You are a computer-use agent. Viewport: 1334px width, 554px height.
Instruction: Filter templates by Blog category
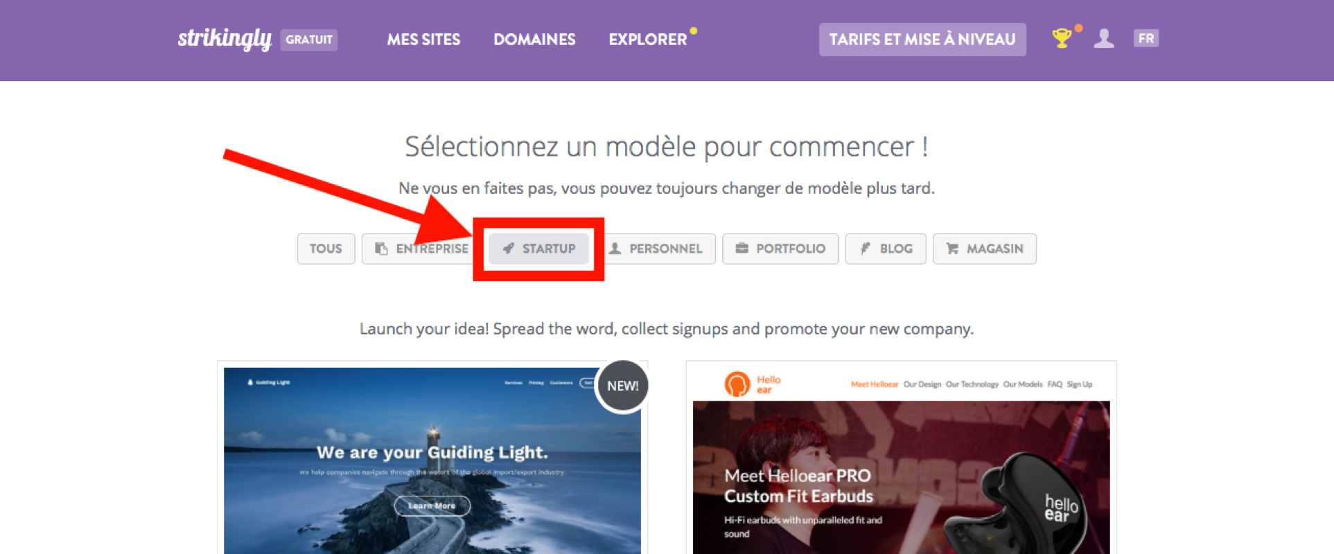tap(886, 249)
